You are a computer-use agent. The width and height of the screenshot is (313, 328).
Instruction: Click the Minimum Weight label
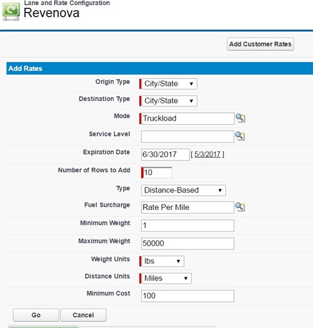point(105,223)
